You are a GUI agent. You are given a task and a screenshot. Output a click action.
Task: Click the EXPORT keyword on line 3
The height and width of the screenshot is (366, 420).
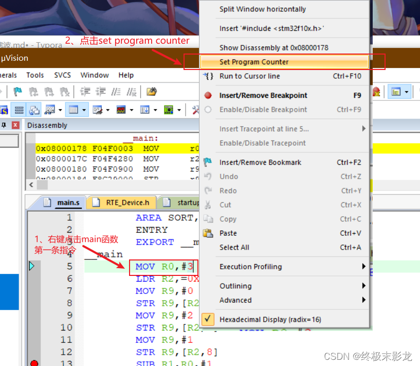155,242
